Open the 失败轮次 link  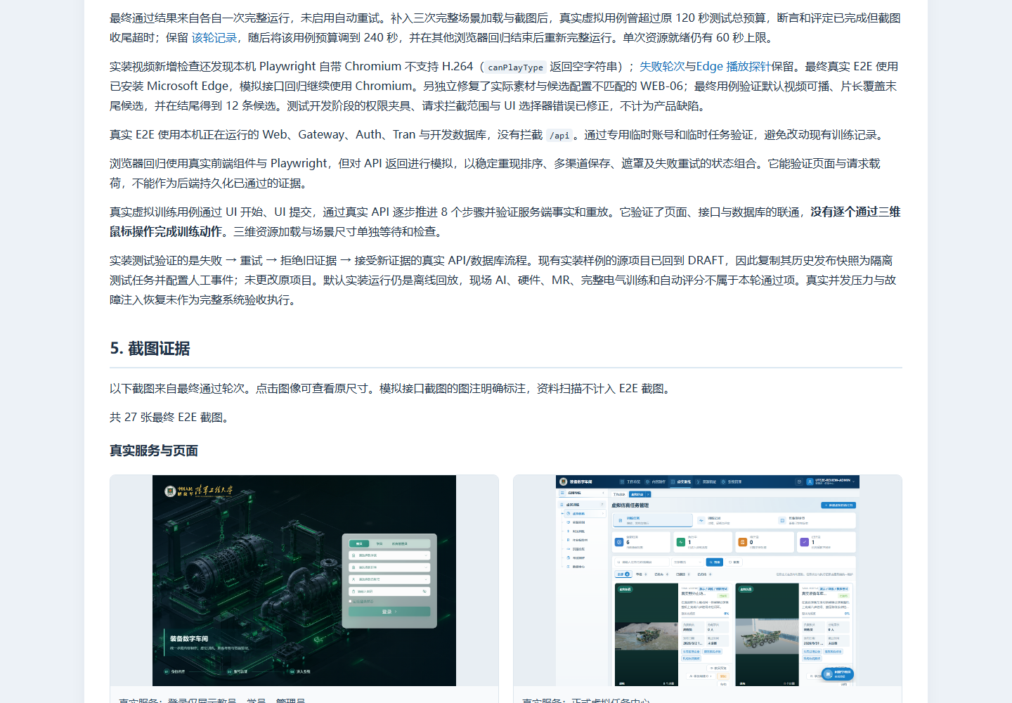pyautogui.click(x=662, y=67)
